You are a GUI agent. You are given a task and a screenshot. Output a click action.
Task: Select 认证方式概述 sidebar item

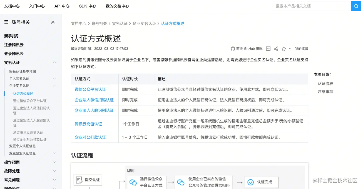coord(23,94)
